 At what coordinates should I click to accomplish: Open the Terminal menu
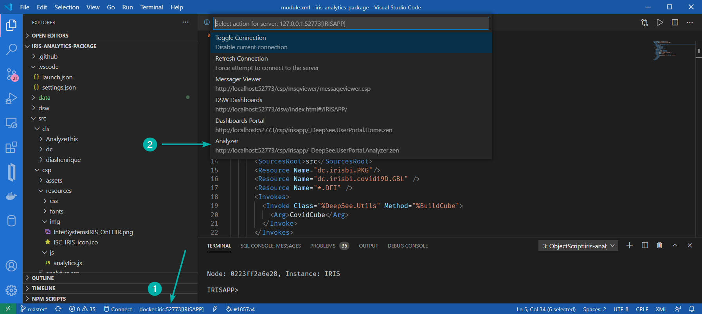(151, 7)
